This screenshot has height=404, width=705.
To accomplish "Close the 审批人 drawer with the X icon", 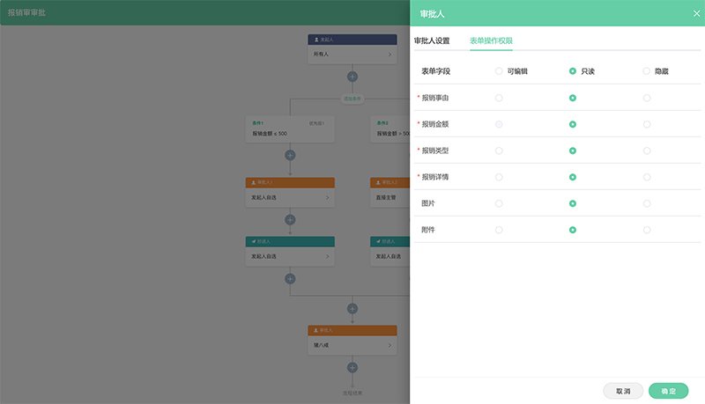I will click(x=696, y=13).
